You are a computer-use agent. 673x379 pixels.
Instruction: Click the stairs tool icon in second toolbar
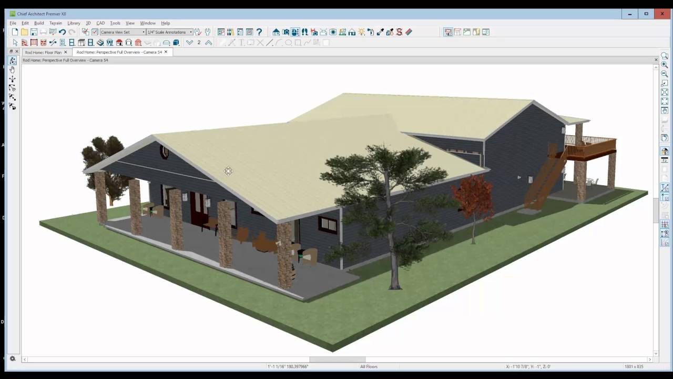[100, 43]
